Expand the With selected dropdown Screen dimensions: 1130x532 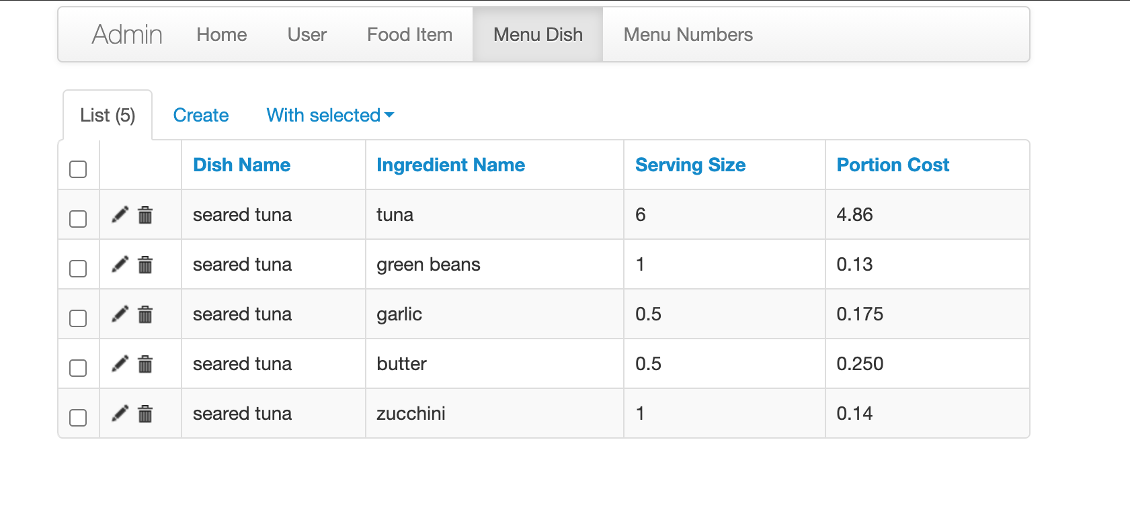point(330,116)
